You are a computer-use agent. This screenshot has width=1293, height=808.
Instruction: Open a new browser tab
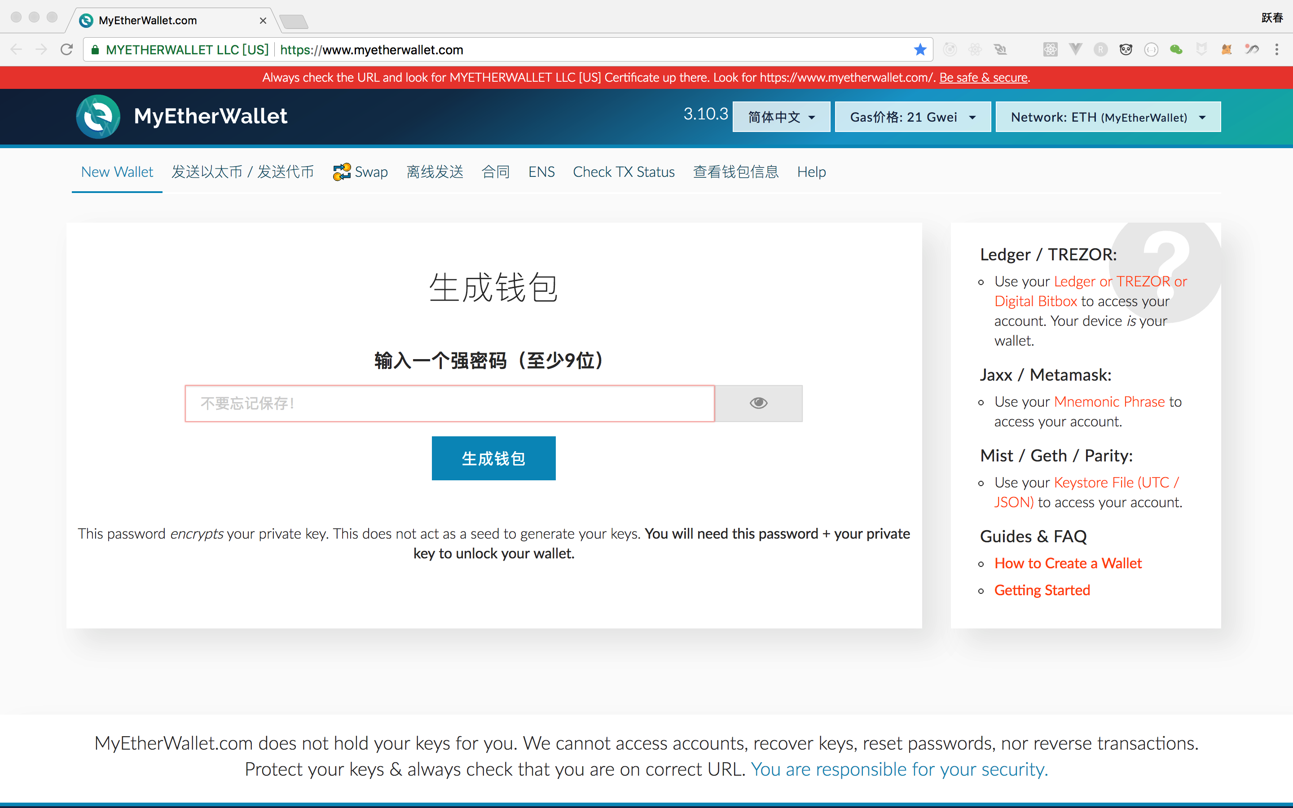coord(293,22)
